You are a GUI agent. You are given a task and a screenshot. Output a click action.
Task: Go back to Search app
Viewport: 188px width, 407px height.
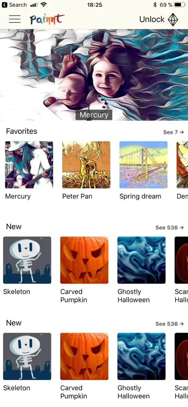point(14,4)
